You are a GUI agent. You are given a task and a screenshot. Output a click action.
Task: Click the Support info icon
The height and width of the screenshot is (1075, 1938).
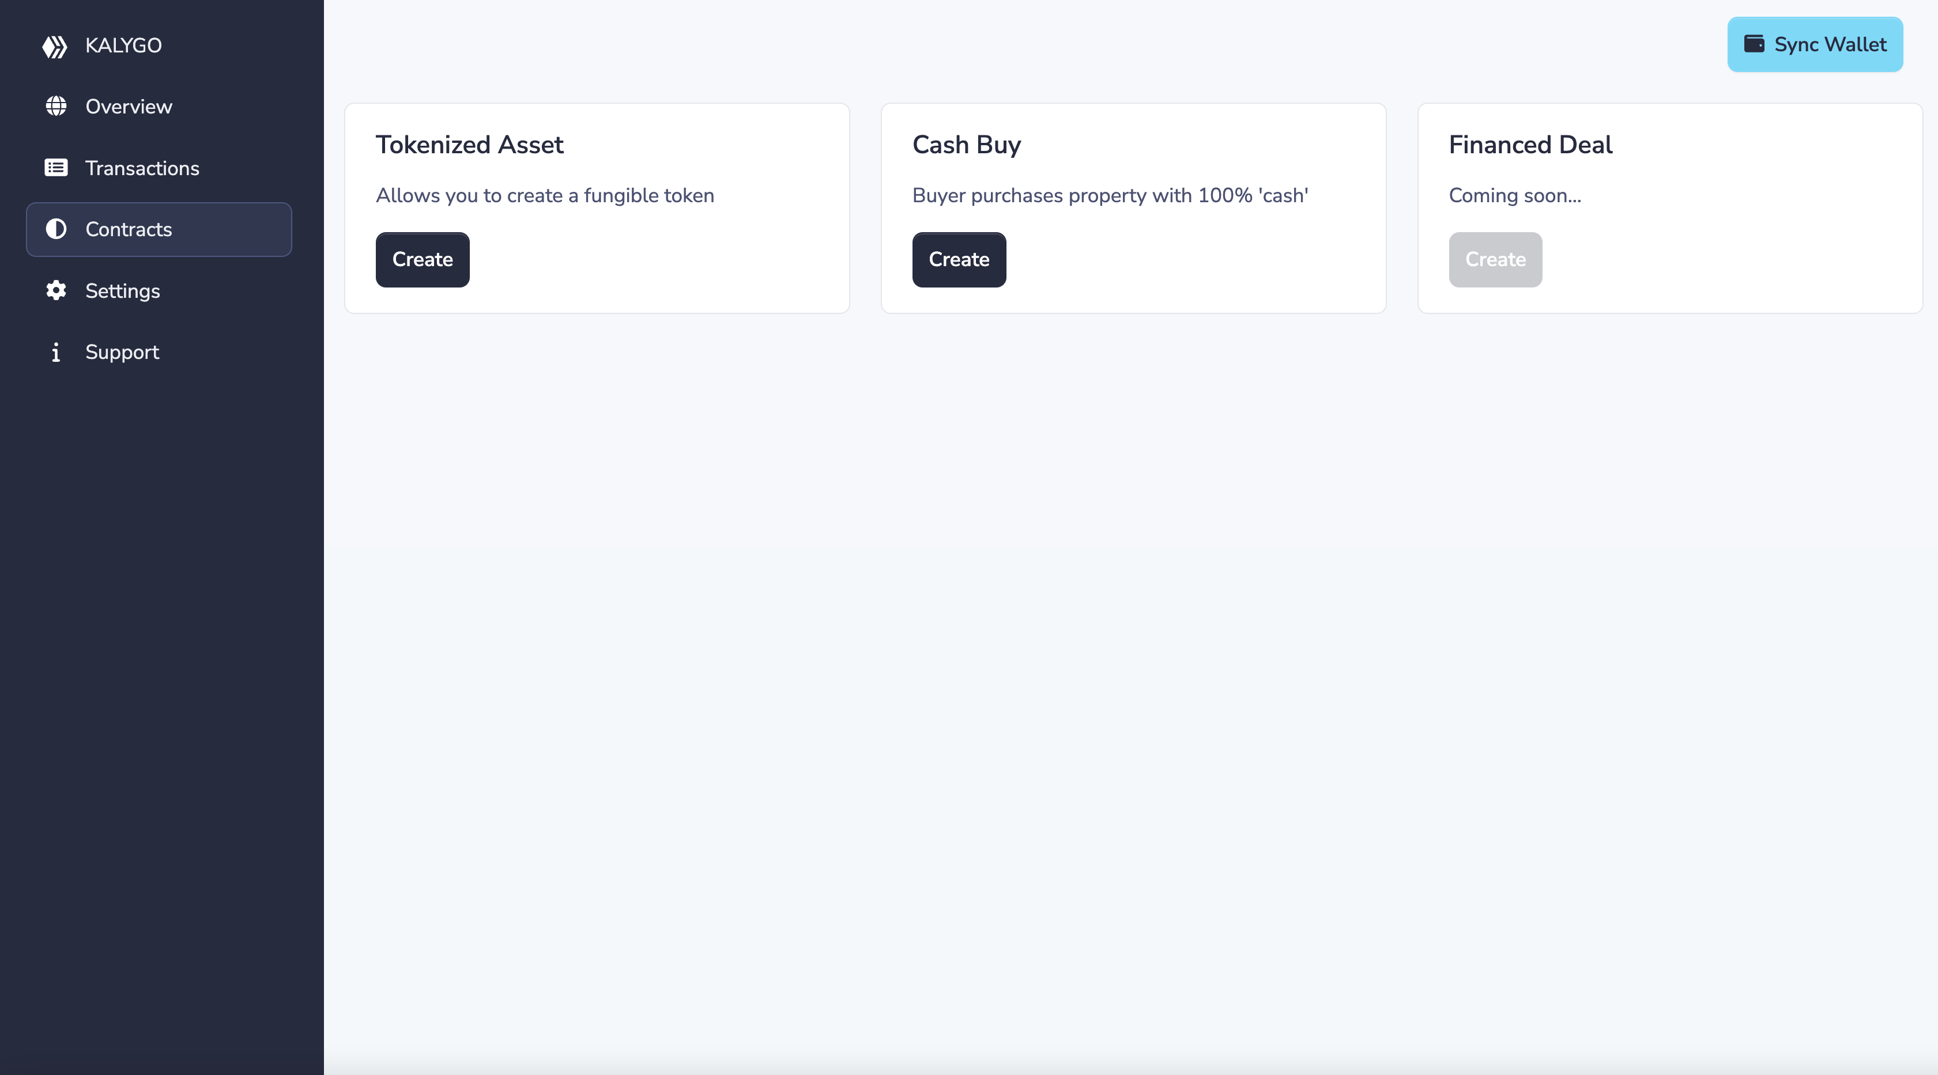(x=56, y=352)
